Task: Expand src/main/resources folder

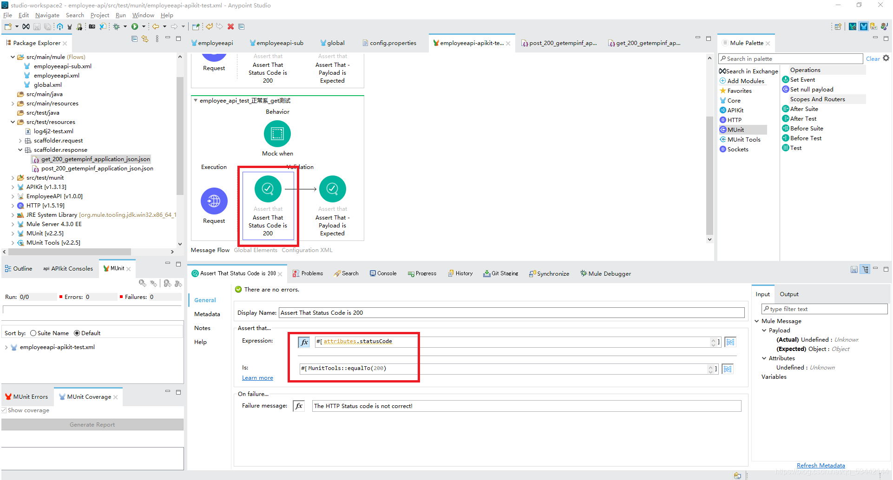Action: pos(13,104)
